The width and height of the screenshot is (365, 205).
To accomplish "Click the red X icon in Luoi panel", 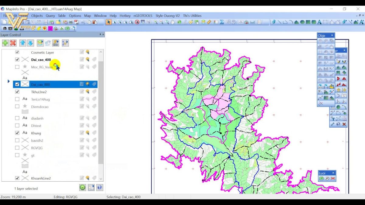I will pyautogui.click(x=333, y=179).
